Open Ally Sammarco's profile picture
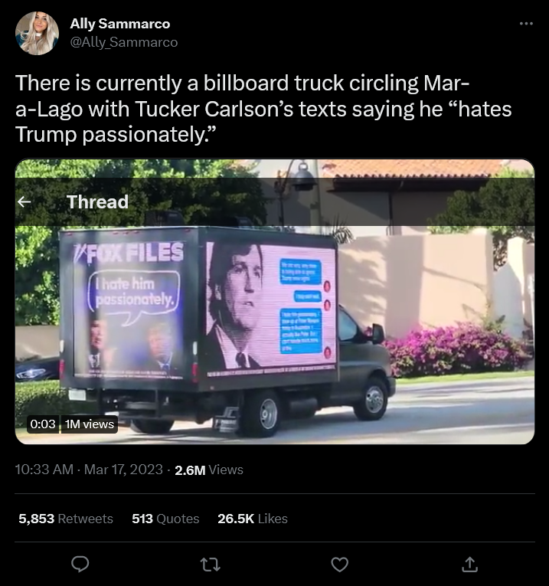This screenshot has height=586, width=549. click(37, 33)
